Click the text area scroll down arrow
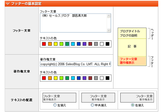163x112 pixels. (x=109, y=30)
